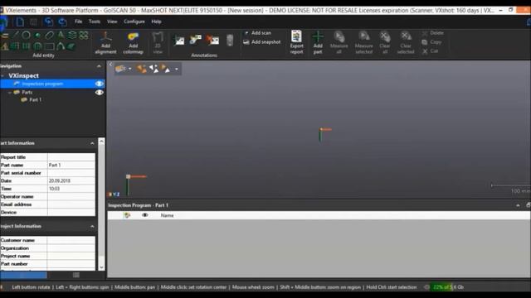
Task: Select the Rectangle entity tool
Action: (49, 46)
